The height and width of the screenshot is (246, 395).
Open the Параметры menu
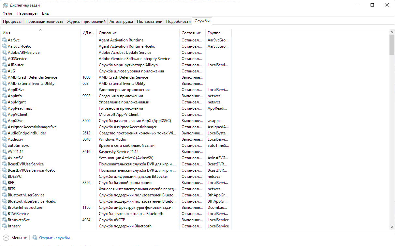(x=27, y=13)
